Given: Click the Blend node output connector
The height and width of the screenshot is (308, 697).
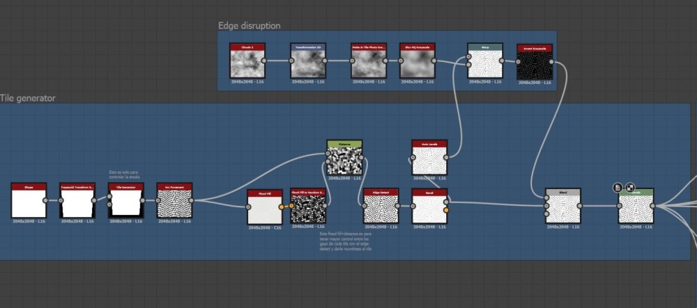Looking at the screenshot, I should tap(580, 206).
